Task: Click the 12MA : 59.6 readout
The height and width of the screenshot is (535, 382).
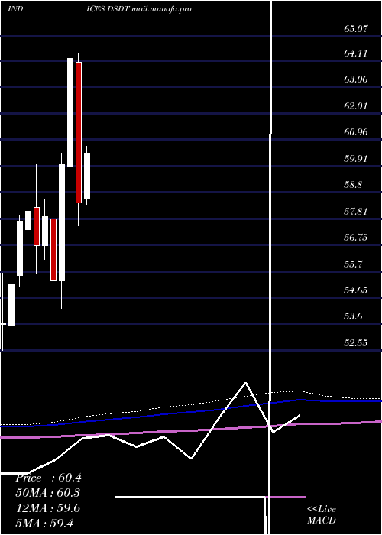Action: (48, 508)
